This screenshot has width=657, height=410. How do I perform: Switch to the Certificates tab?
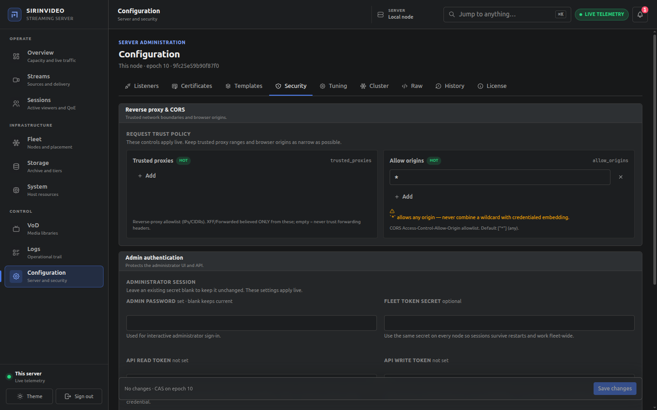click(192, 86)
